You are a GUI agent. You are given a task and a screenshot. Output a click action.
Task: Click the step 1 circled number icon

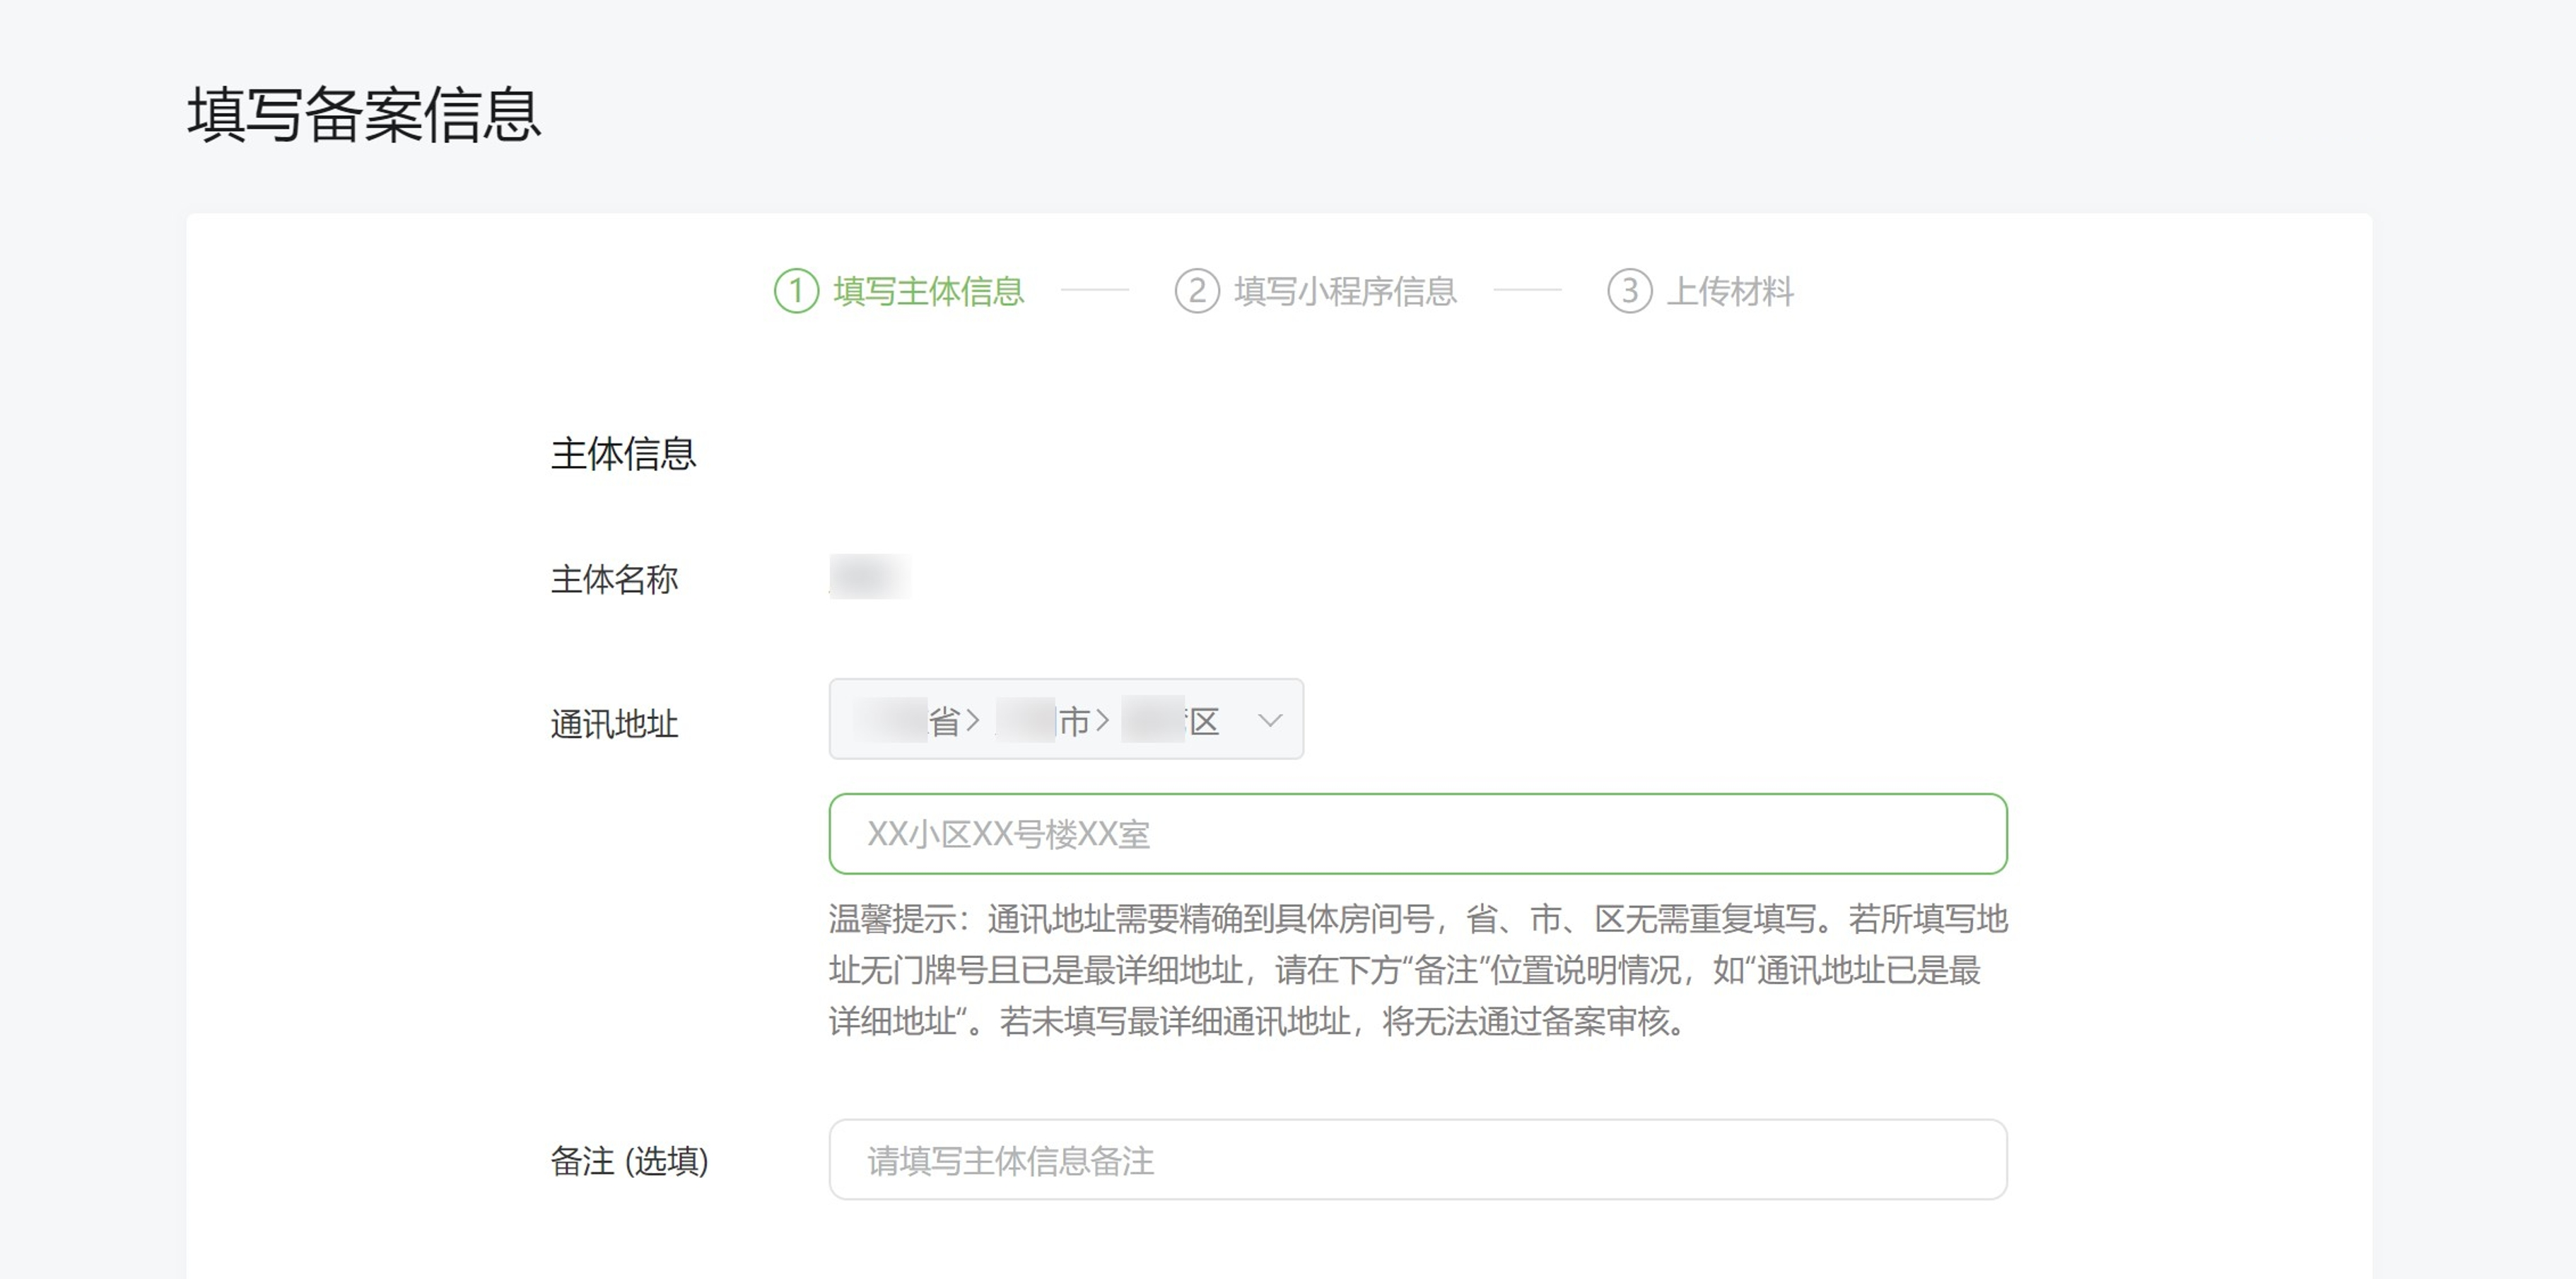coord(796,291)
